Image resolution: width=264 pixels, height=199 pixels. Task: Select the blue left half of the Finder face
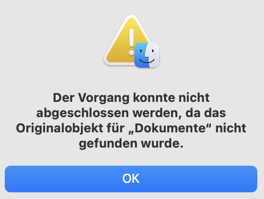pyautogui.click(x=141, y=55)
